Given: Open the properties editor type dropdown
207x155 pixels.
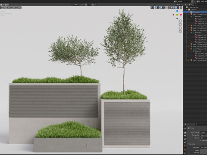Looking at the screenshot, I should (x=186, y=124).
